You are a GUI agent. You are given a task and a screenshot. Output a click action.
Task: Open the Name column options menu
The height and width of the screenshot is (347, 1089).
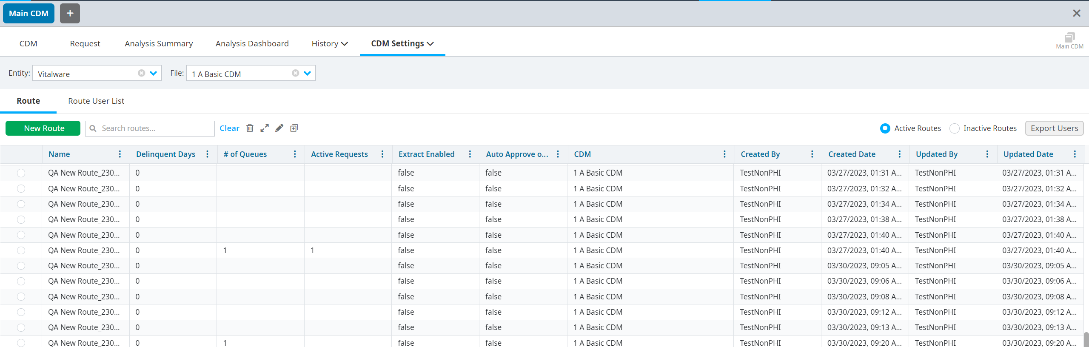click(120, 154)
